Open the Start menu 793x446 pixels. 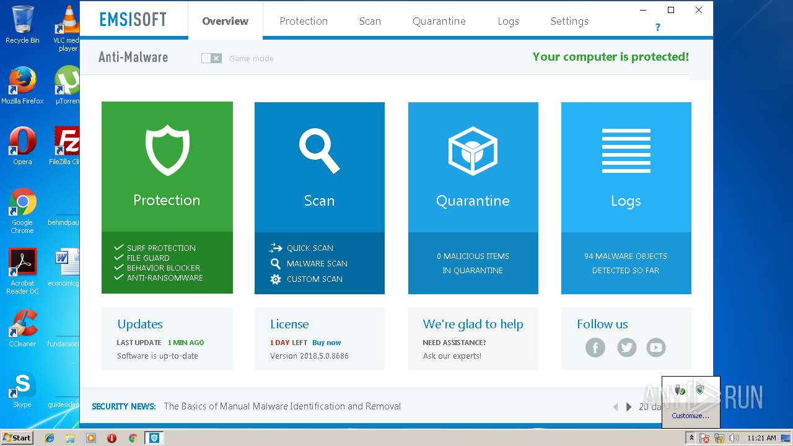(x=17, y=437)
